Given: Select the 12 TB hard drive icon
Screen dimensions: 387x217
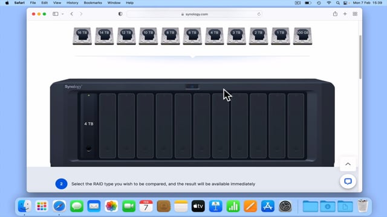Looking at the screenshot, I should pos(126,36).
